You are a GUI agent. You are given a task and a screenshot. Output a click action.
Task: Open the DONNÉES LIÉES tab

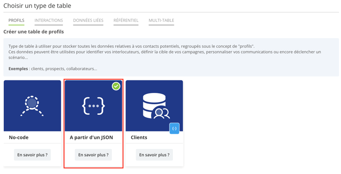pos(88,20)
